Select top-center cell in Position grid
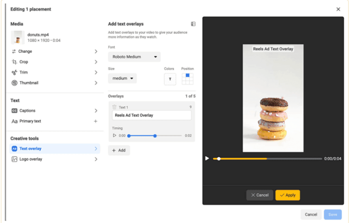350x223 pixels. point(187,76)
